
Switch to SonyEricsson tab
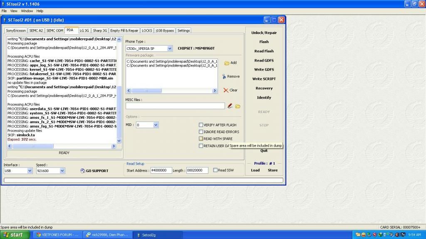[16, 31]
